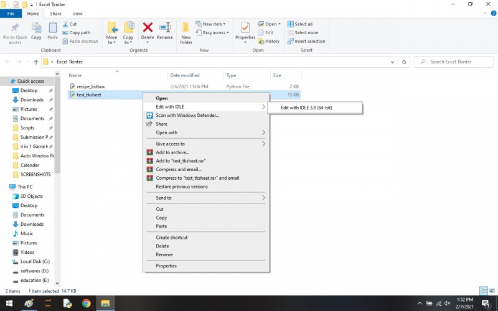Screen dimensions: 498x311
Task: Click Invert selection in Select group
Action: [x=306, y=41]
